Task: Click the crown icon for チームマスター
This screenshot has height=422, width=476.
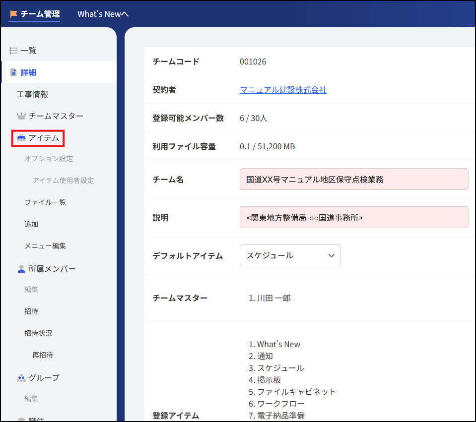Action: point(21,116)
